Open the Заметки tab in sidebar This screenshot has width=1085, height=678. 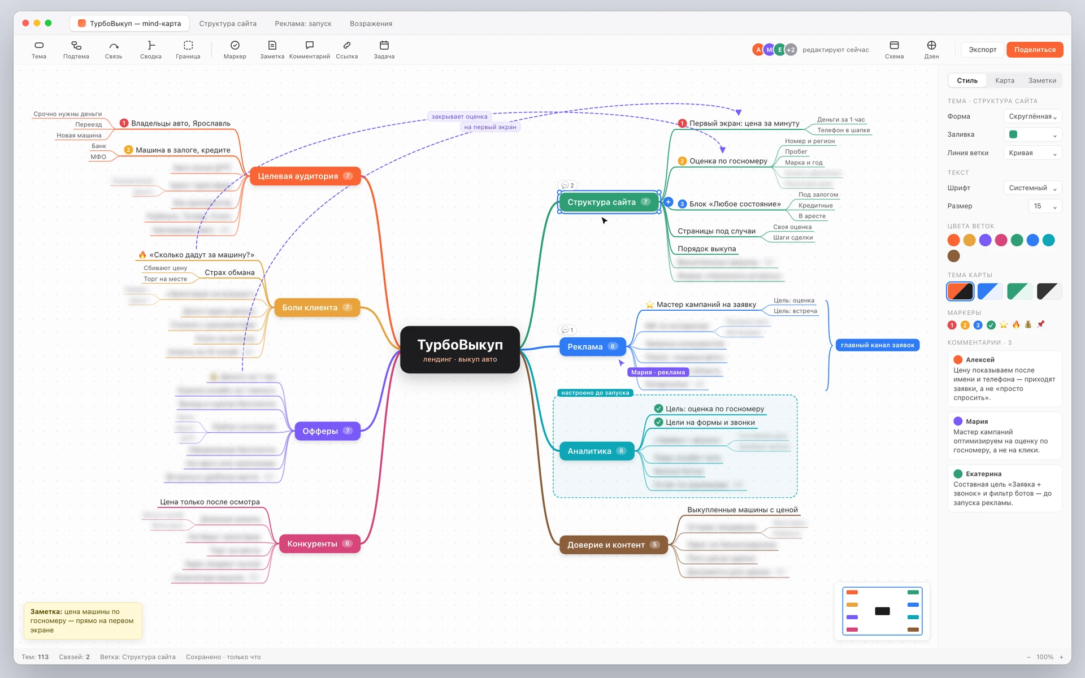[x=1042, y=81]
